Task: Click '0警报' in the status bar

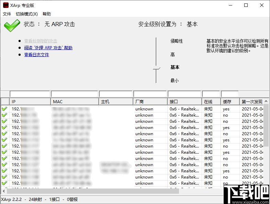Action: 72,200
